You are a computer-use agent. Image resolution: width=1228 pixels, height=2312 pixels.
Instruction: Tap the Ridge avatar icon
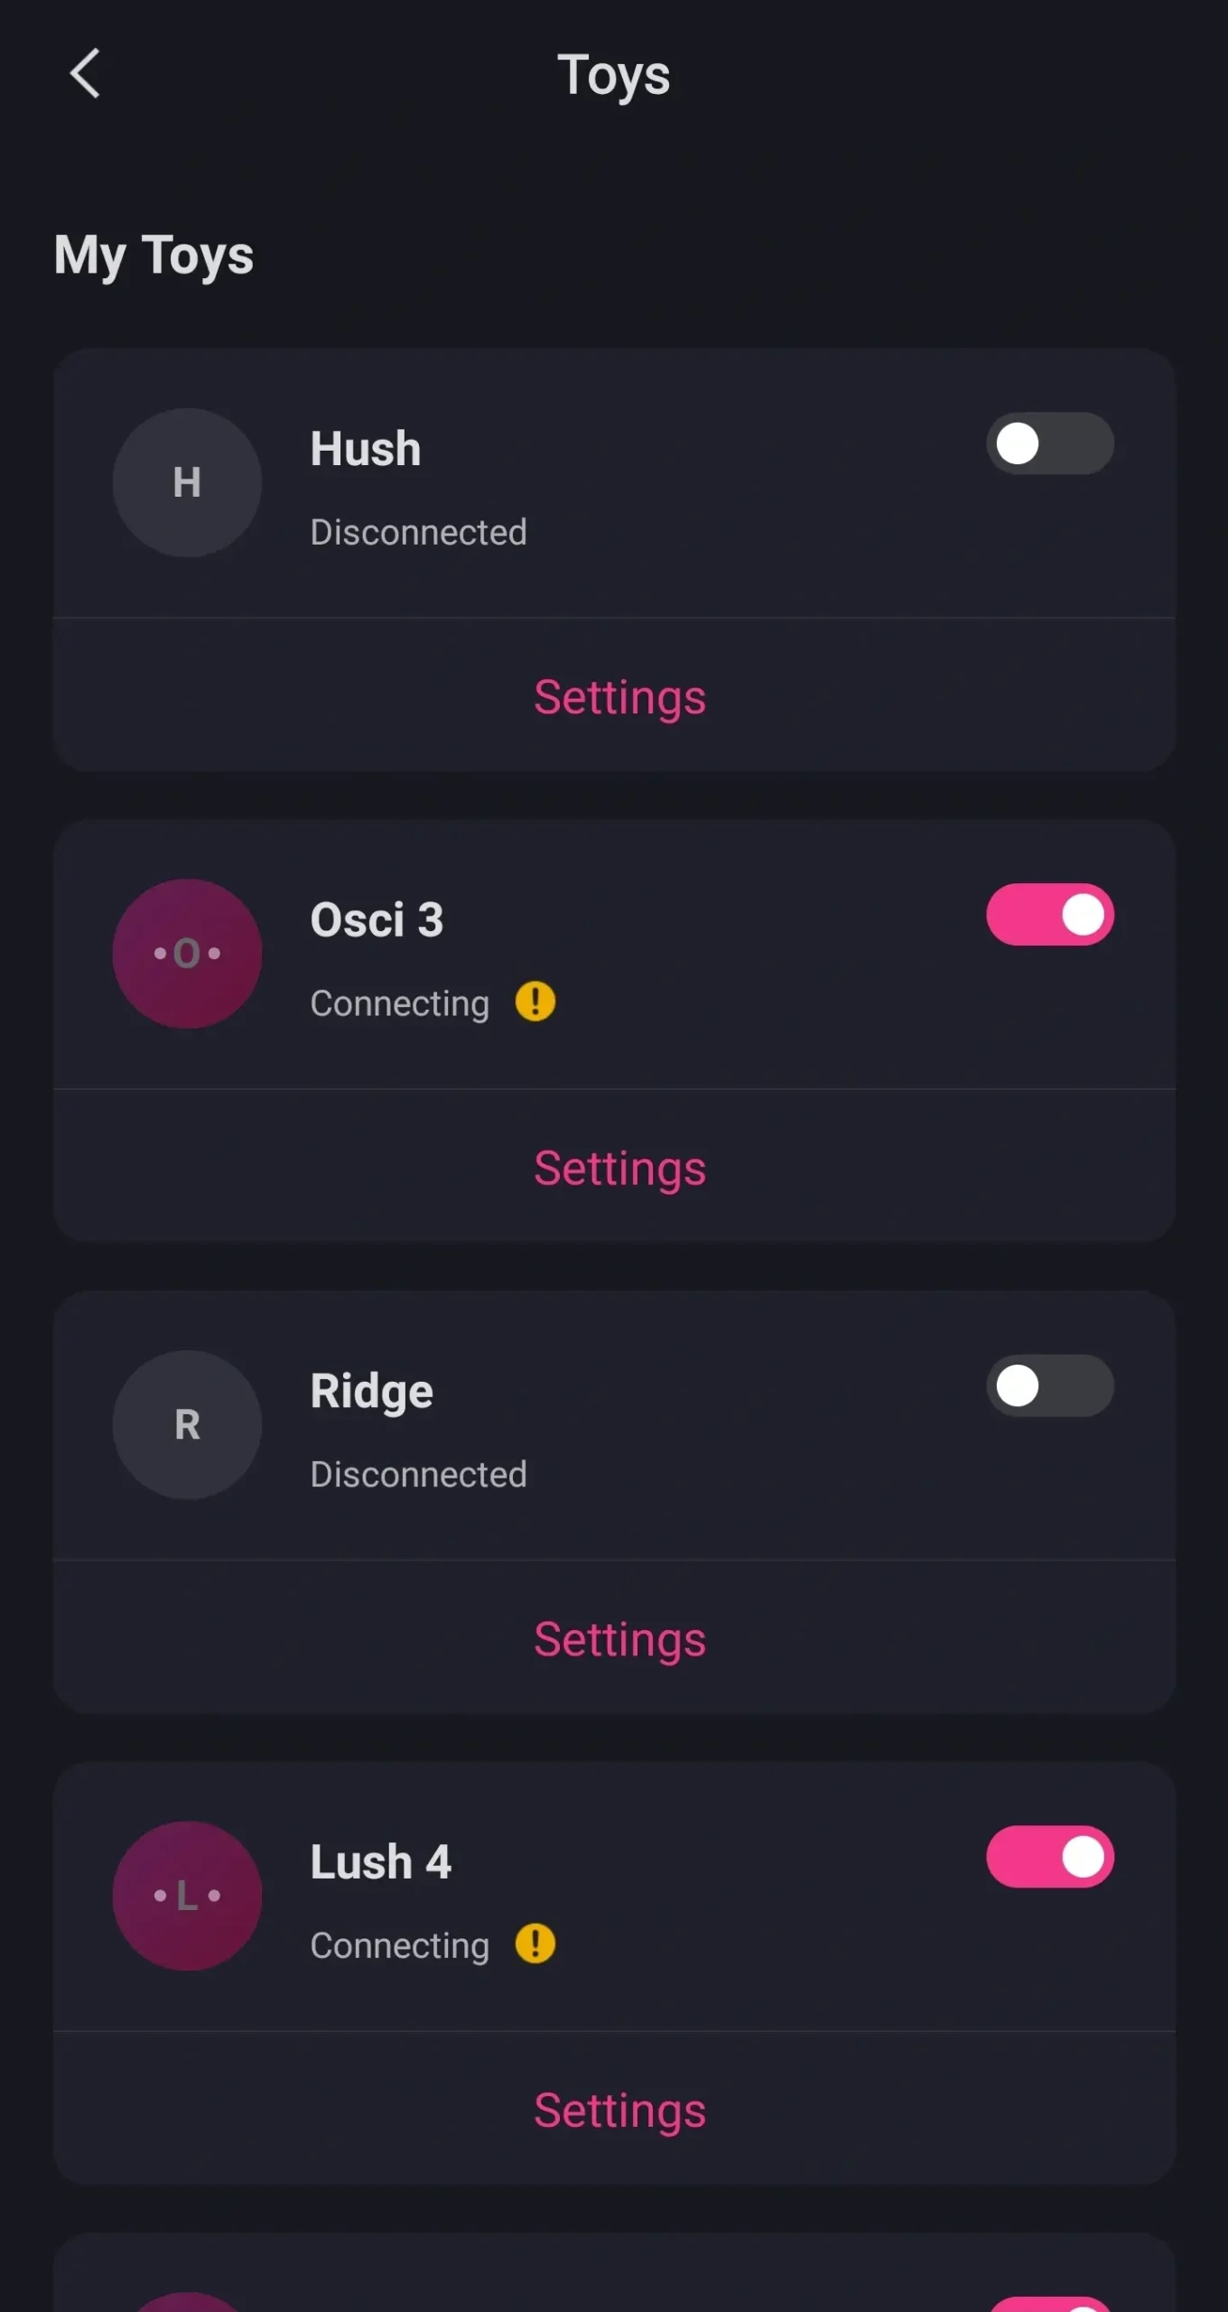point(187,1424)
